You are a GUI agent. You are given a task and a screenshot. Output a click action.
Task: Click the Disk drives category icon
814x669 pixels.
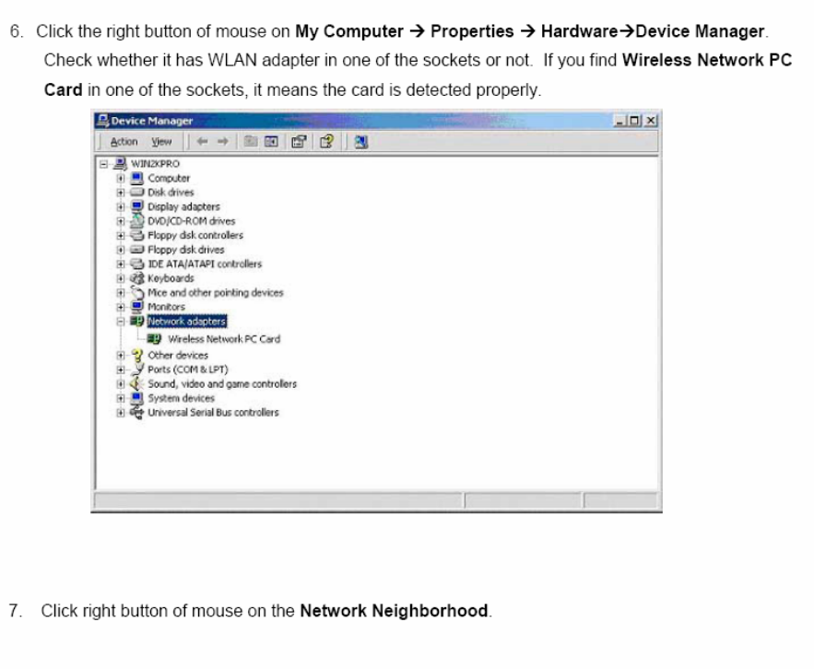point(137,193)
